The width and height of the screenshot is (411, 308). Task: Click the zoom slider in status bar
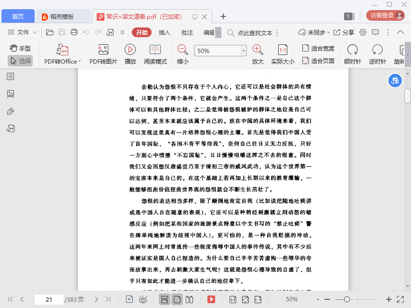click(x=347, y=299)
